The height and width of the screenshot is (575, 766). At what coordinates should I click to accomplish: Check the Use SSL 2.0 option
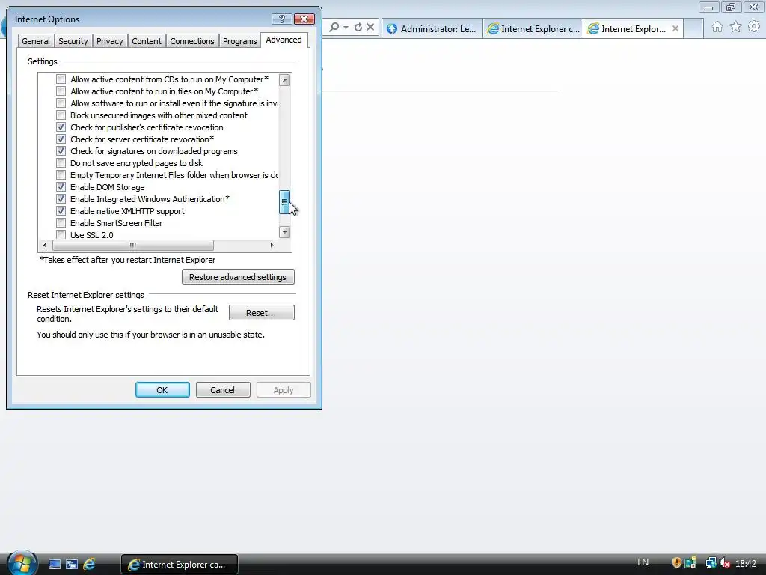(61, 234)
